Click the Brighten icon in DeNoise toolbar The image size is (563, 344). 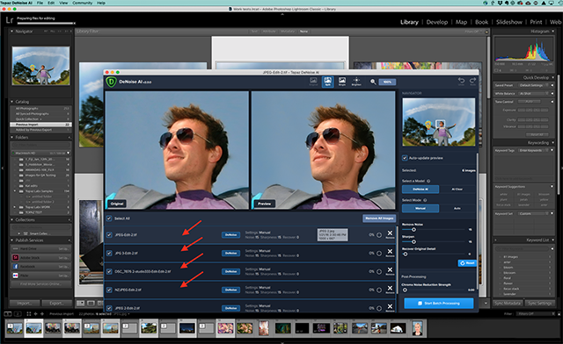click(356, 82)
